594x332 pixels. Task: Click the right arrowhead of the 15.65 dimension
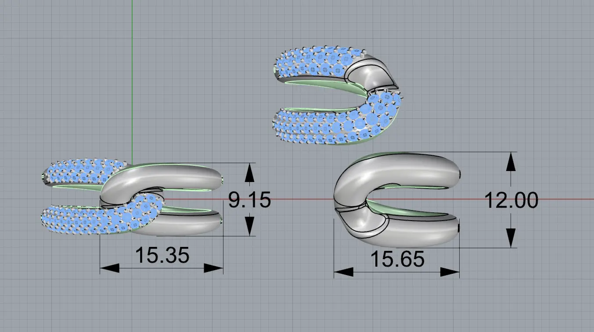click(450, 272)
